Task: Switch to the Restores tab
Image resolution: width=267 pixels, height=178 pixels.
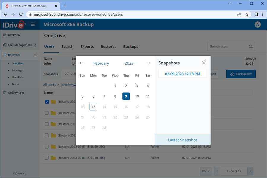Action: [109, 47]
